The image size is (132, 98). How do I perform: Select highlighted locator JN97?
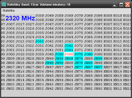(x=98, y=67)
